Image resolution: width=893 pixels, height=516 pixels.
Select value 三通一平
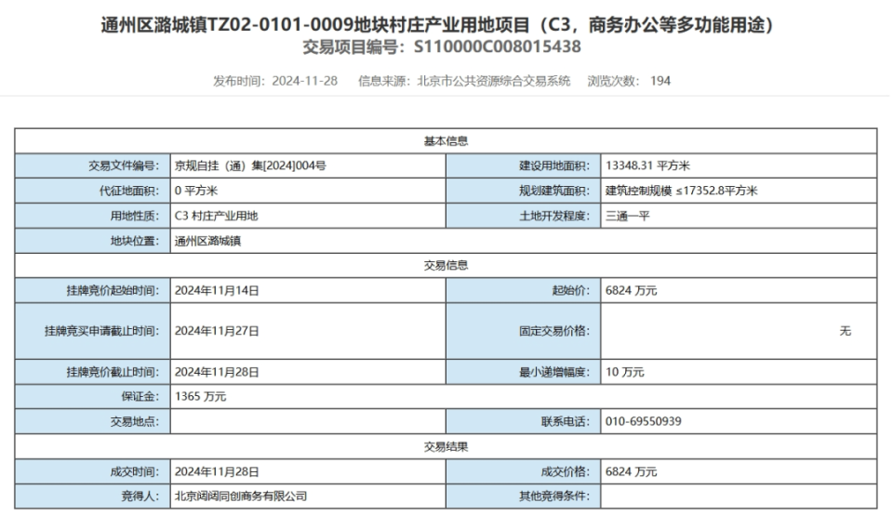[x=627, y=216]
